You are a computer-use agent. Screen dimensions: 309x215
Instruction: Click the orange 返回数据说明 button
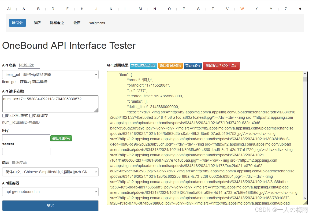[170, 66]
